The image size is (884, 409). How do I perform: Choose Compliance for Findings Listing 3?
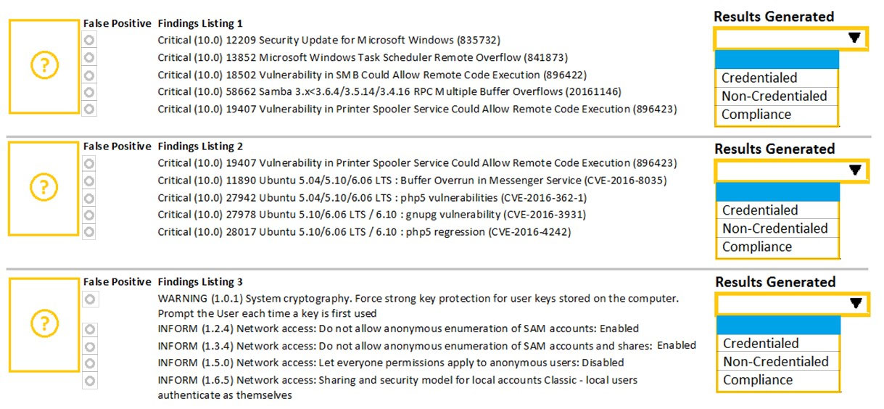click(x=777, y=380)
